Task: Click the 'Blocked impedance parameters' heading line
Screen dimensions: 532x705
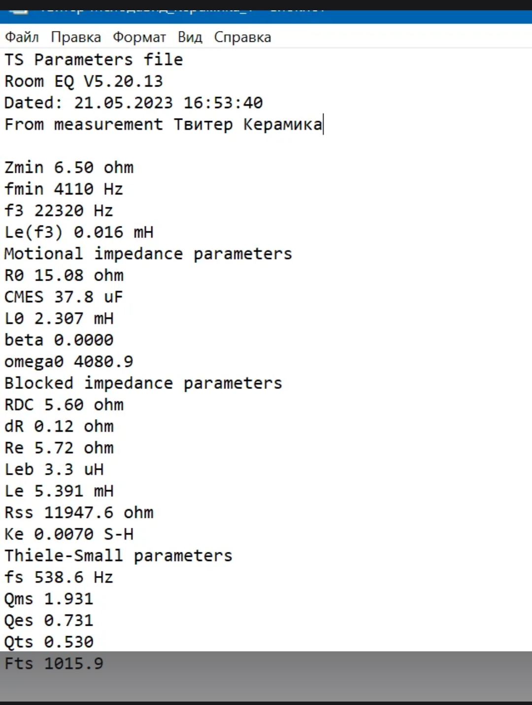Action: click(x=143, y=384)
